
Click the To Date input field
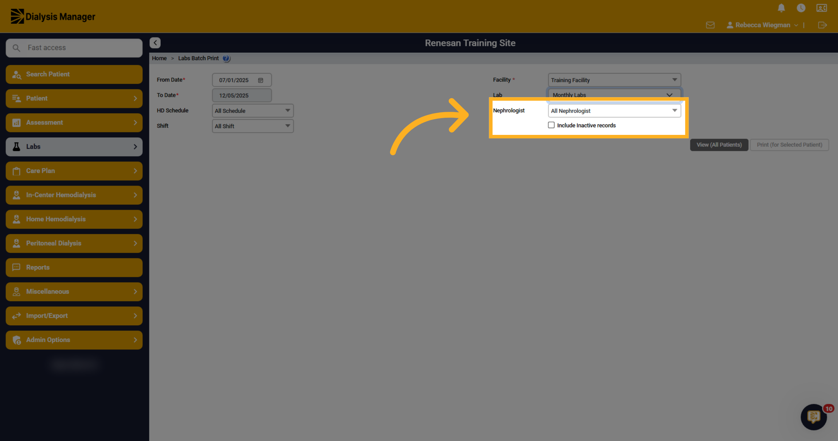pos(242,95)
